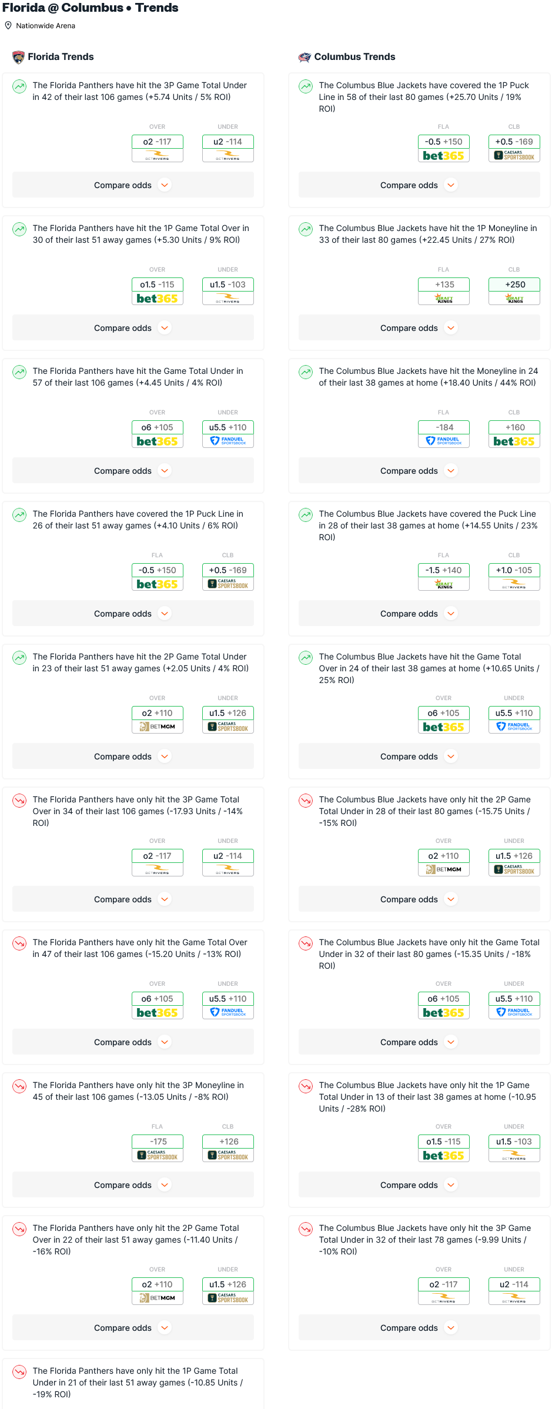Screen dimensions: 552x1409
Task: Open Compare odds under Columbus home Puck Line trend
Action: pos(419,614)
